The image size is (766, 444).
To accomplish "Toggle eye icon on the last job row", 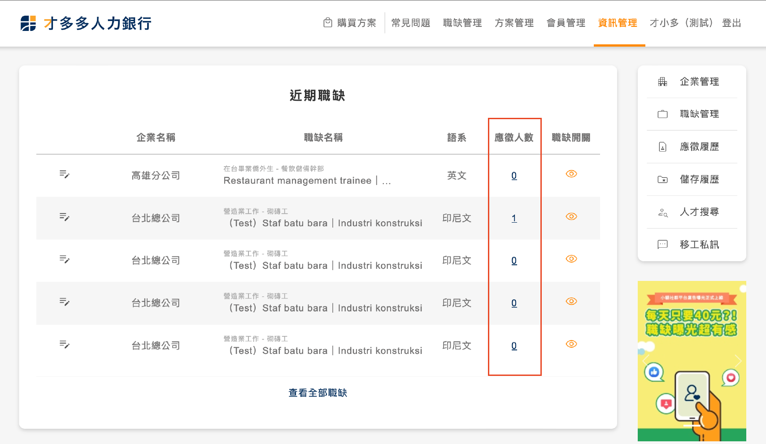I will pos(571,344).
